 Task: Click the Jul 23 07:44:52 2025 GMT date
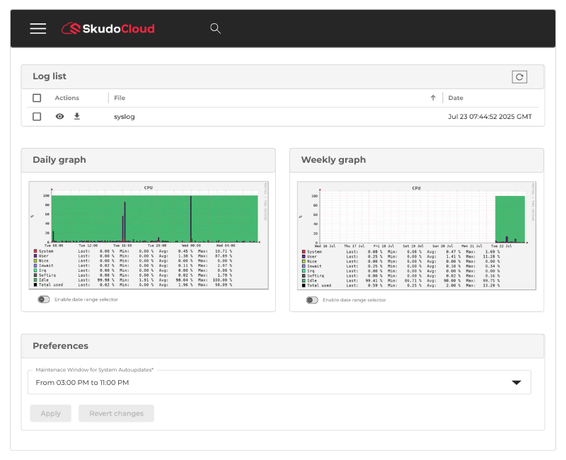coord(490,117)
